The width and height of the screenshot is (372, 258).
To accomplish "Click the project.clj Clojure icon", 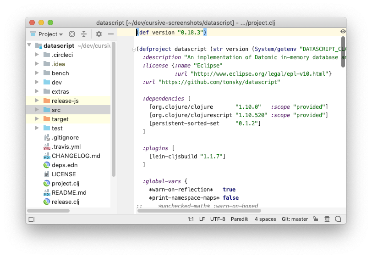I will click(x=47, y=183).
